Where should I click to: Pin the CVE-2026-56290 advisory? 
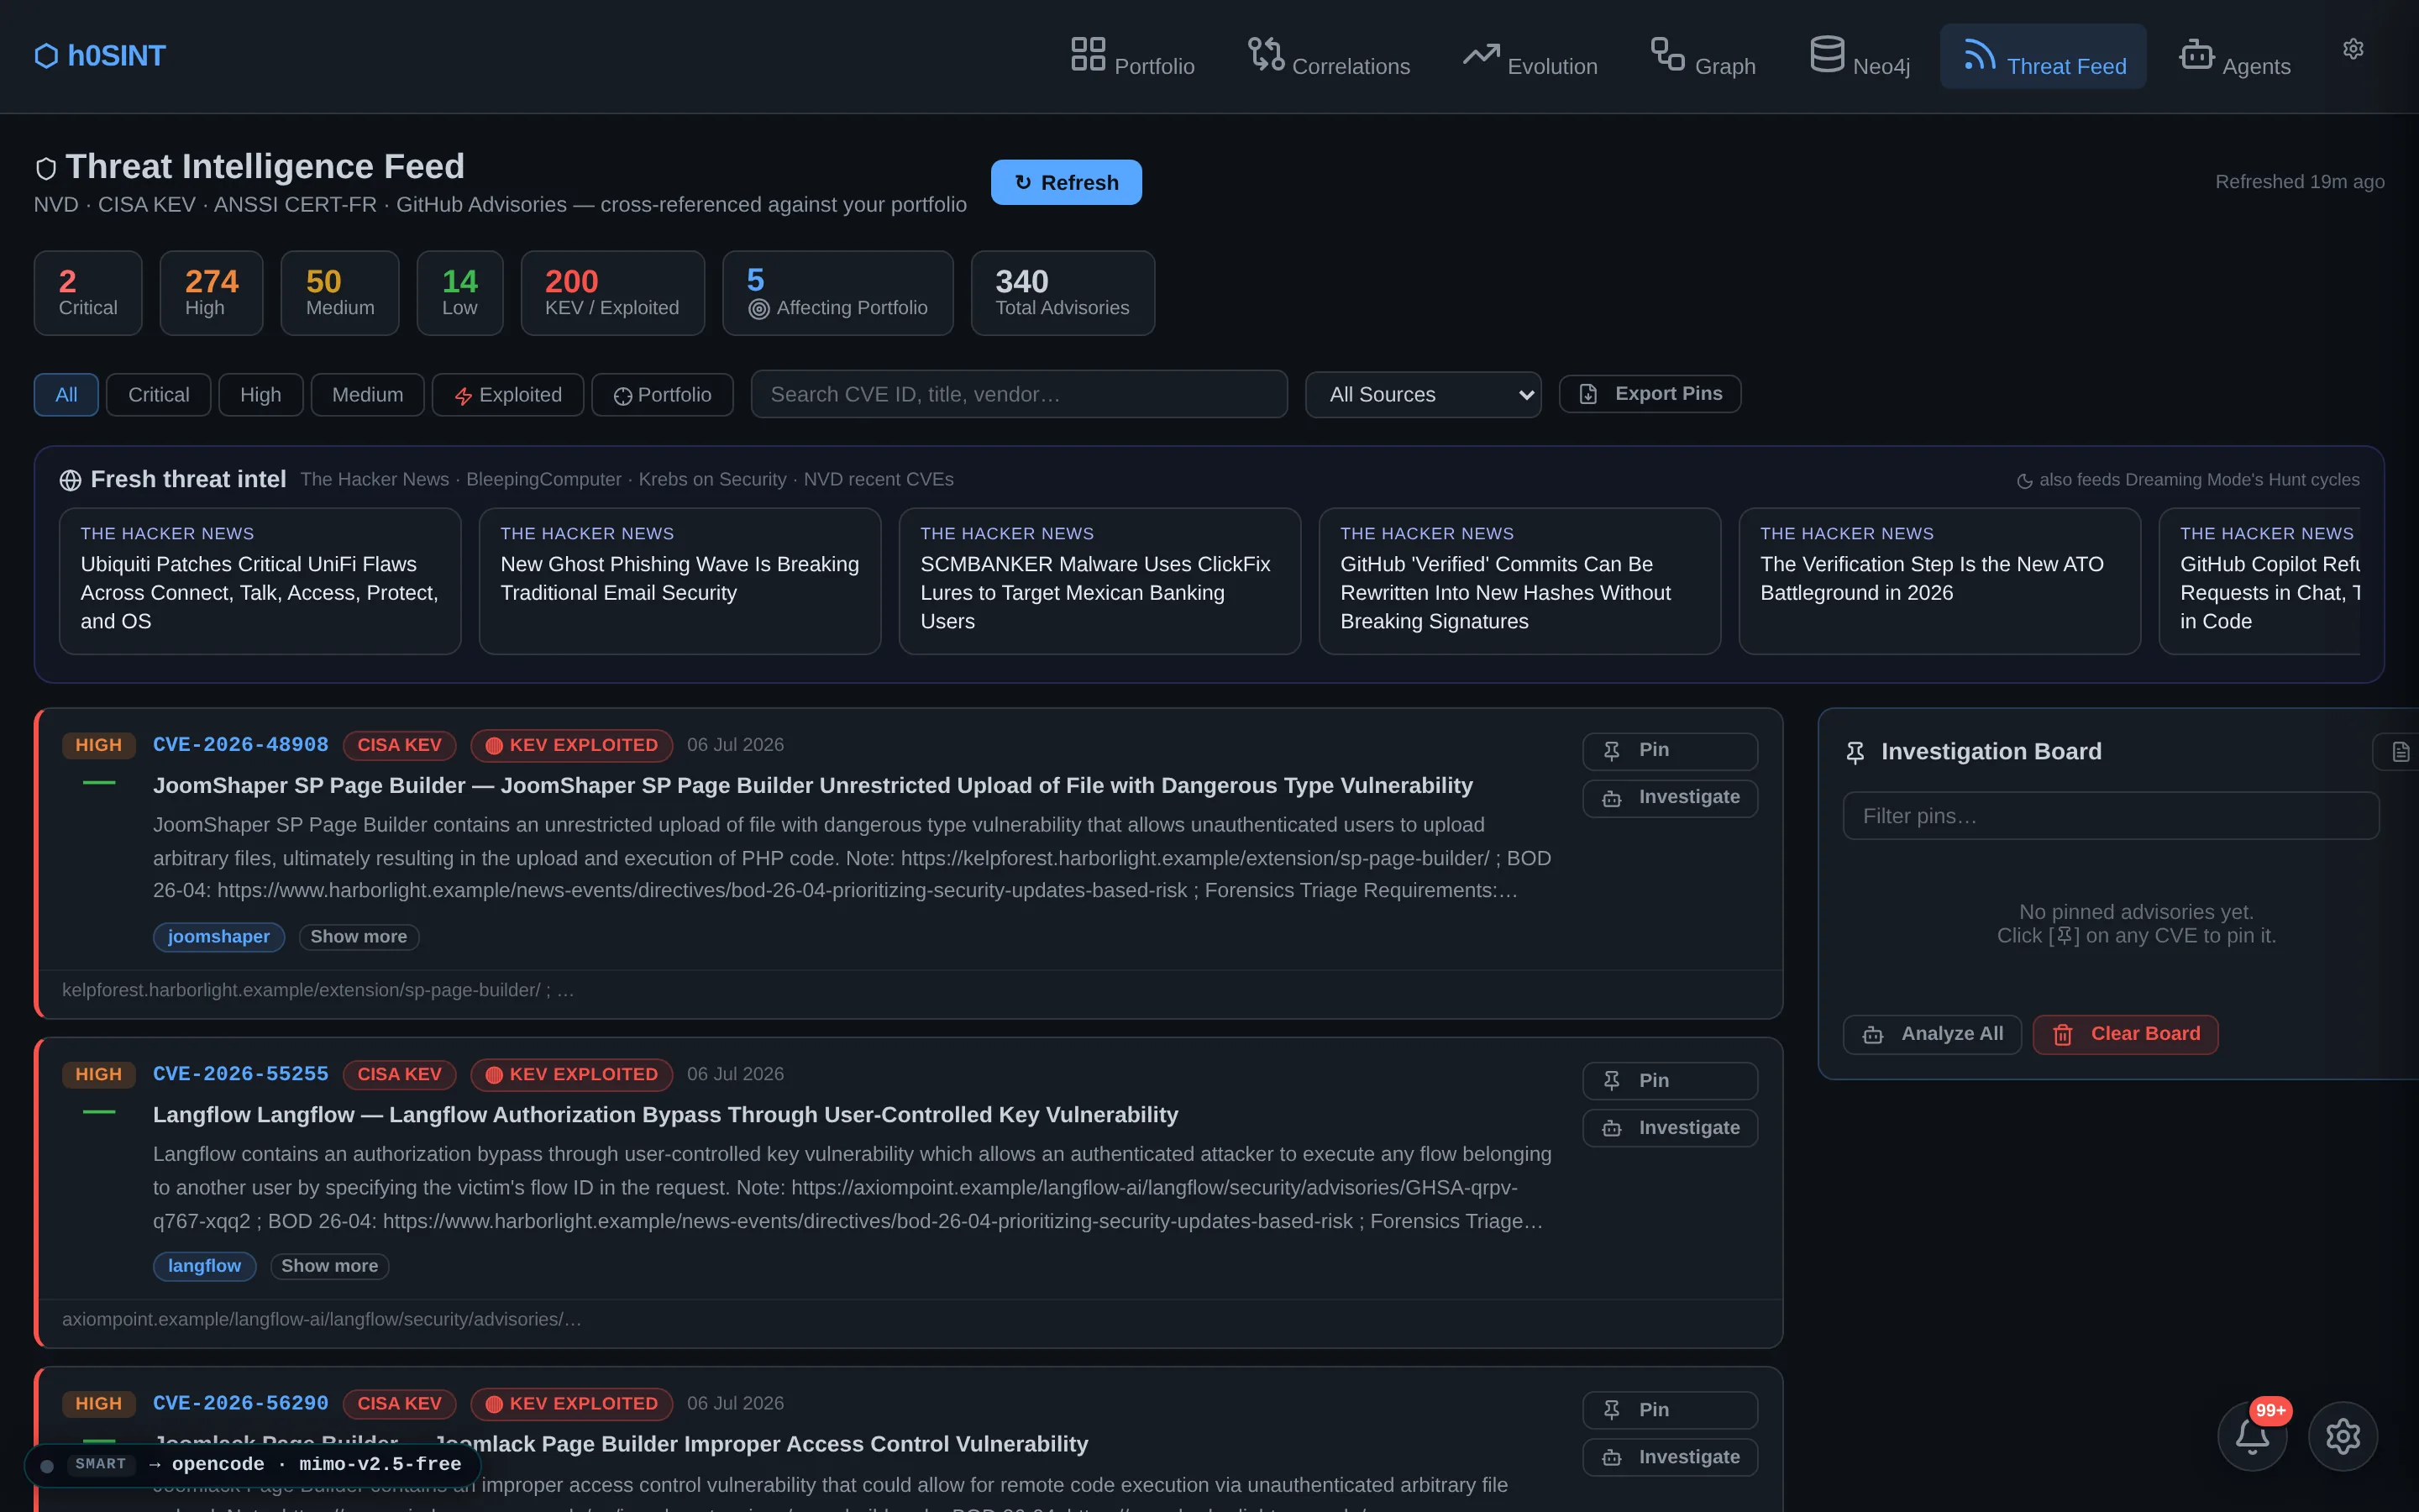[x=1669, y=1410]
